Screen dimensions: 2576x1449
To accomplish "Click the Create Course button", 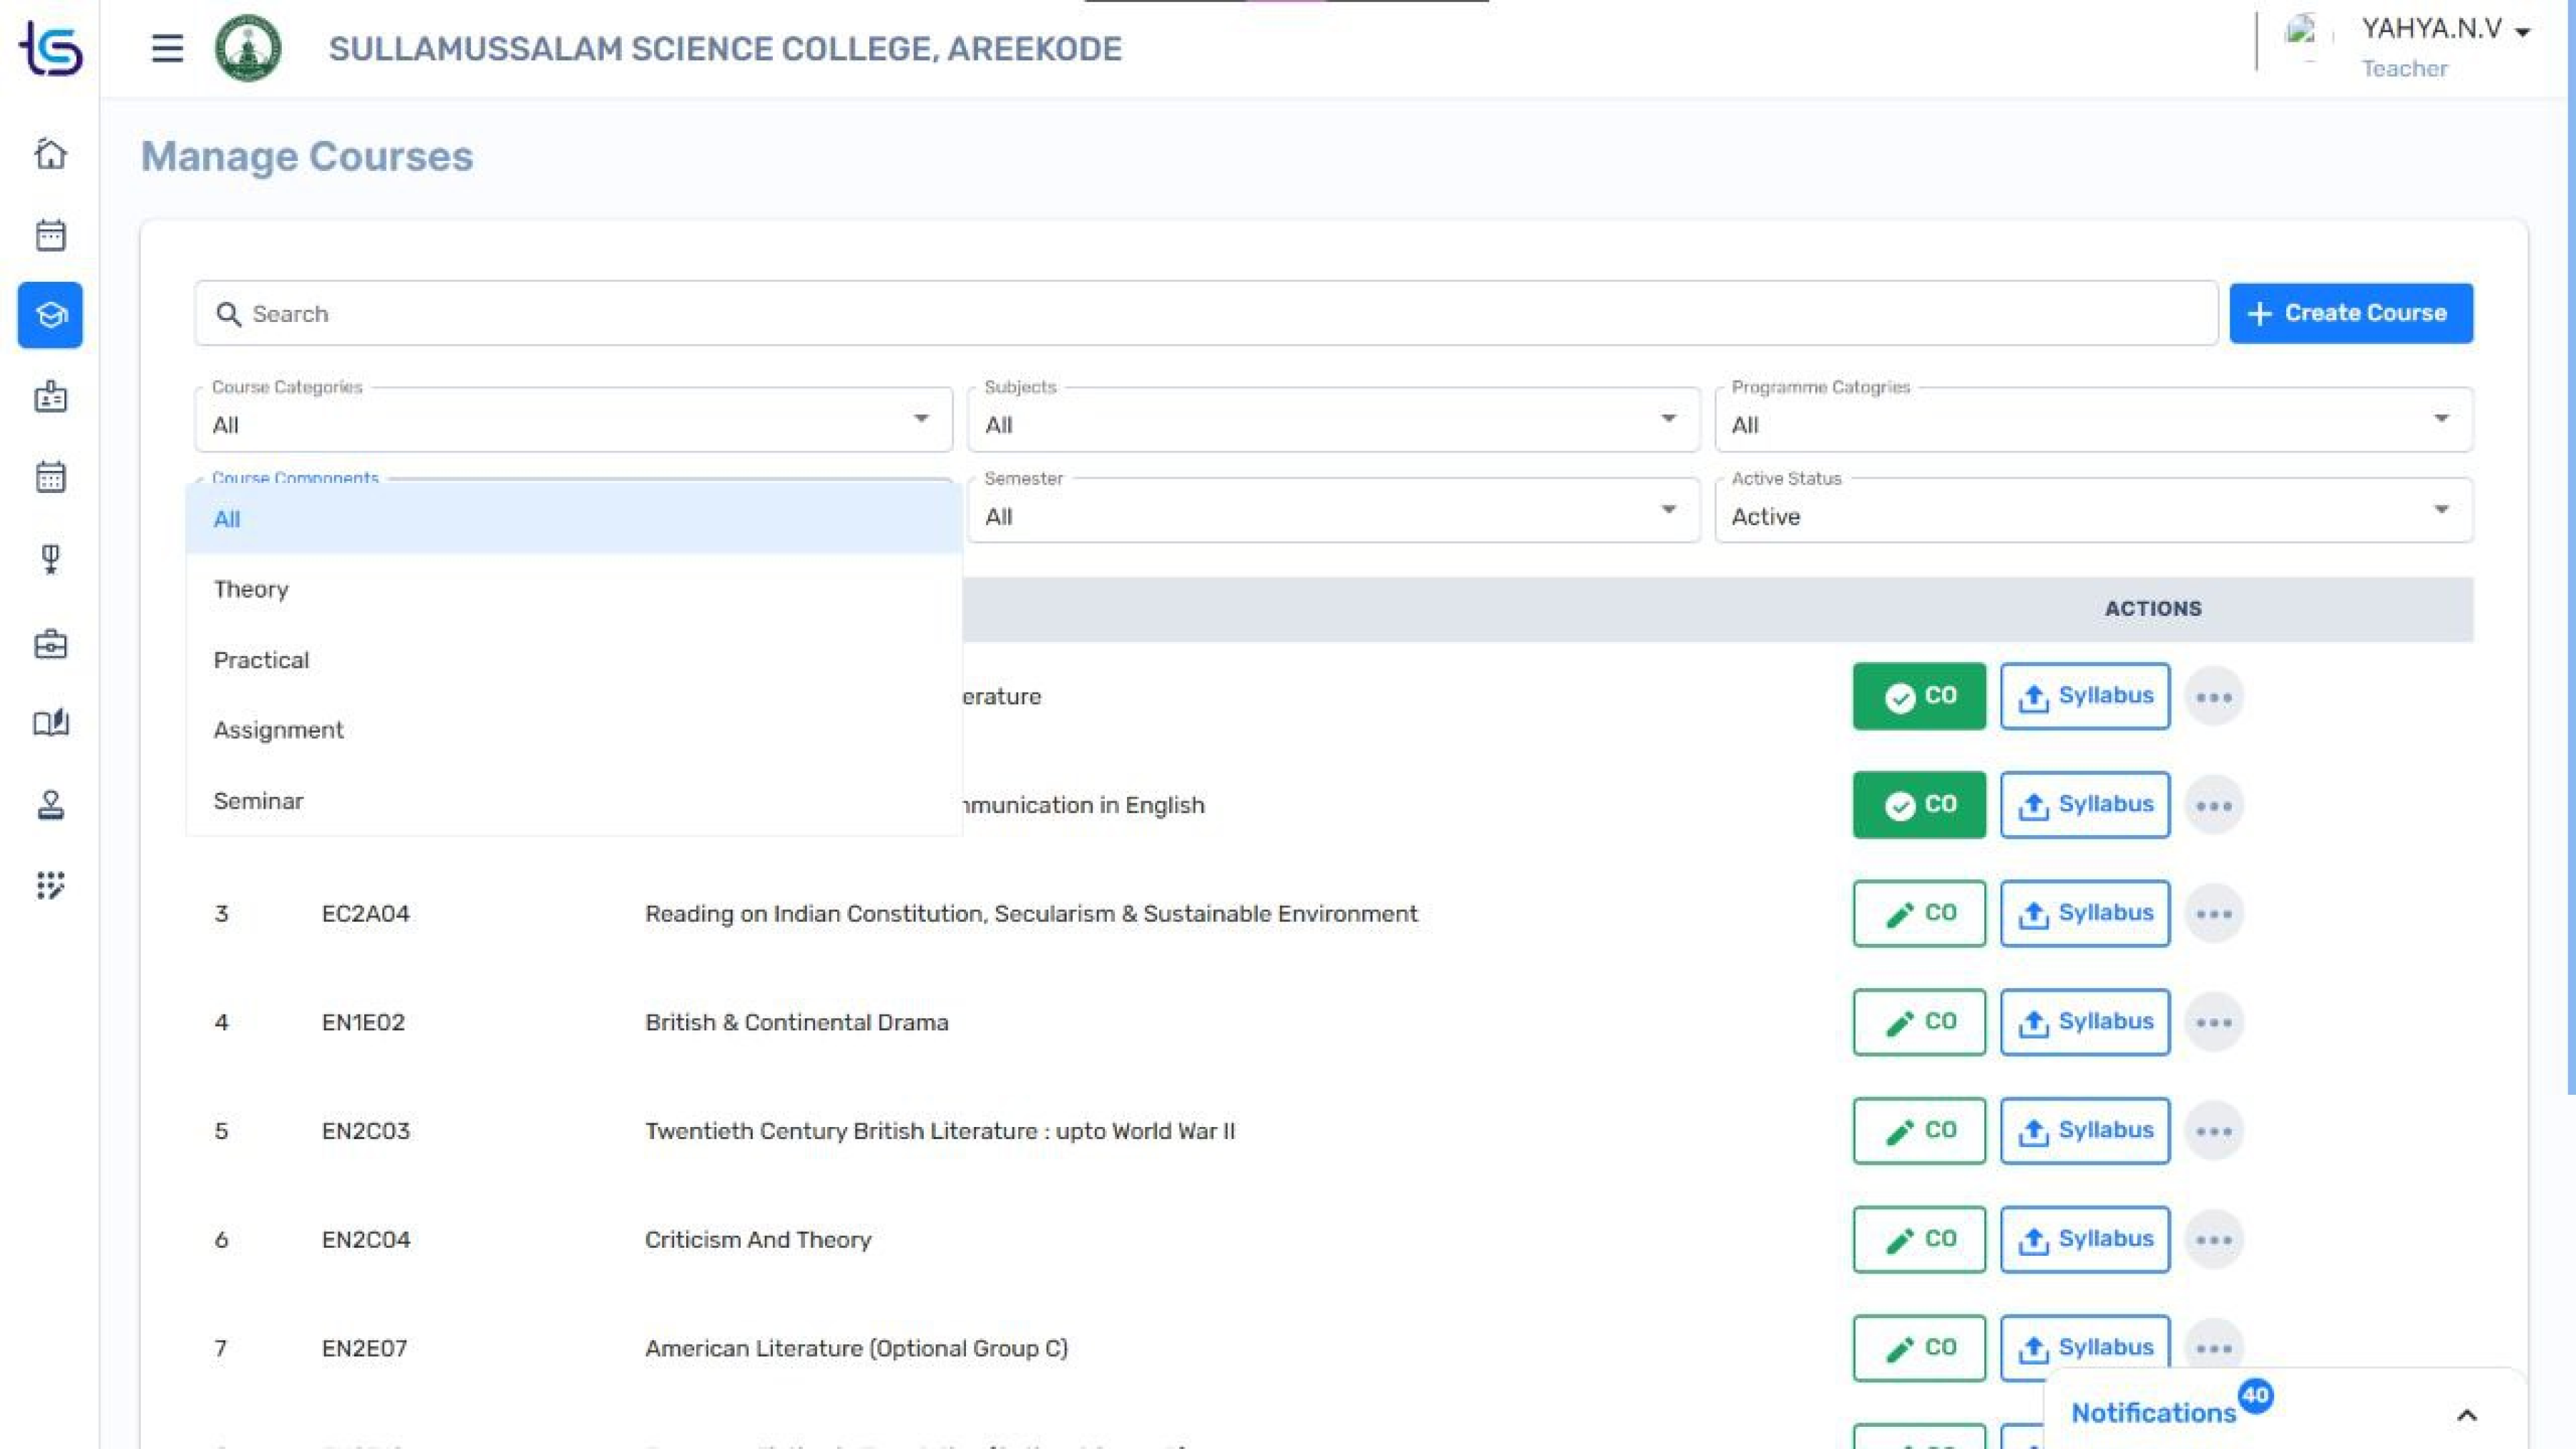I will [x=2350, y=313].
